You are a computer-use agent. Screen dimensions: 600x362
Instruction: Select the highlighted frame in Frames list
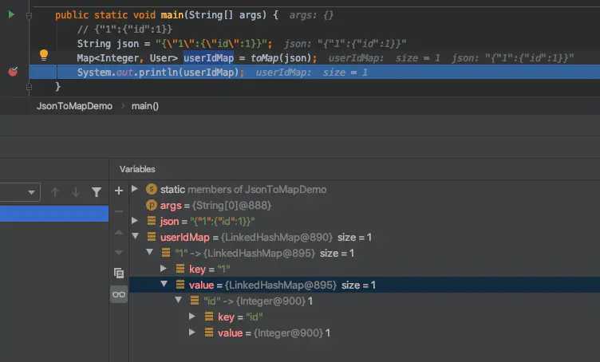pos(54,214)
